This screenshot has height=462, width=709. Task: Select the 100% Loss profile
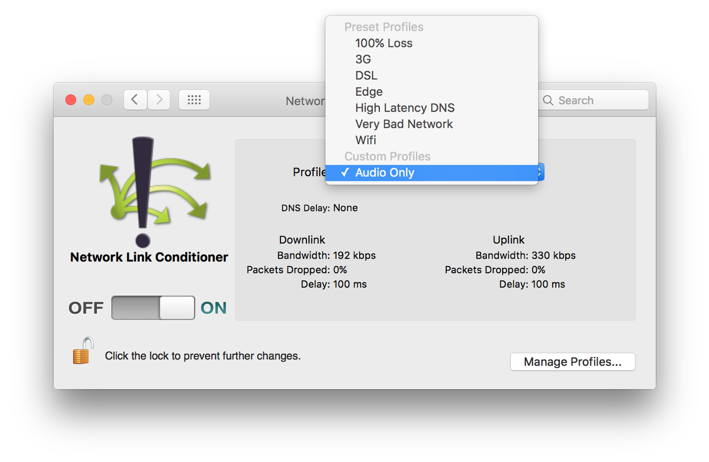coord(384,43)
